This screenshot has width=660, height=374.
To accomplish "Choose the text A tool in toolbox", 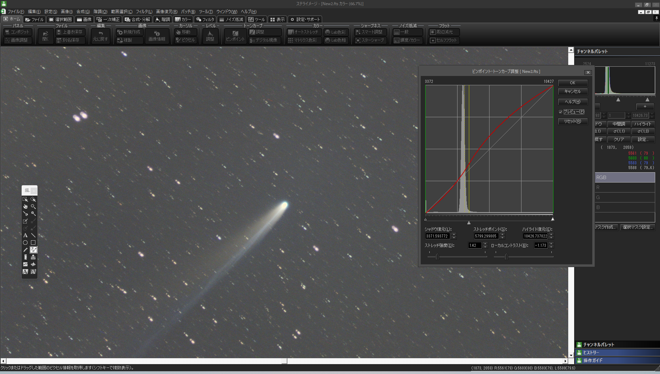I will pyautogui.click(x=25, y=235).
